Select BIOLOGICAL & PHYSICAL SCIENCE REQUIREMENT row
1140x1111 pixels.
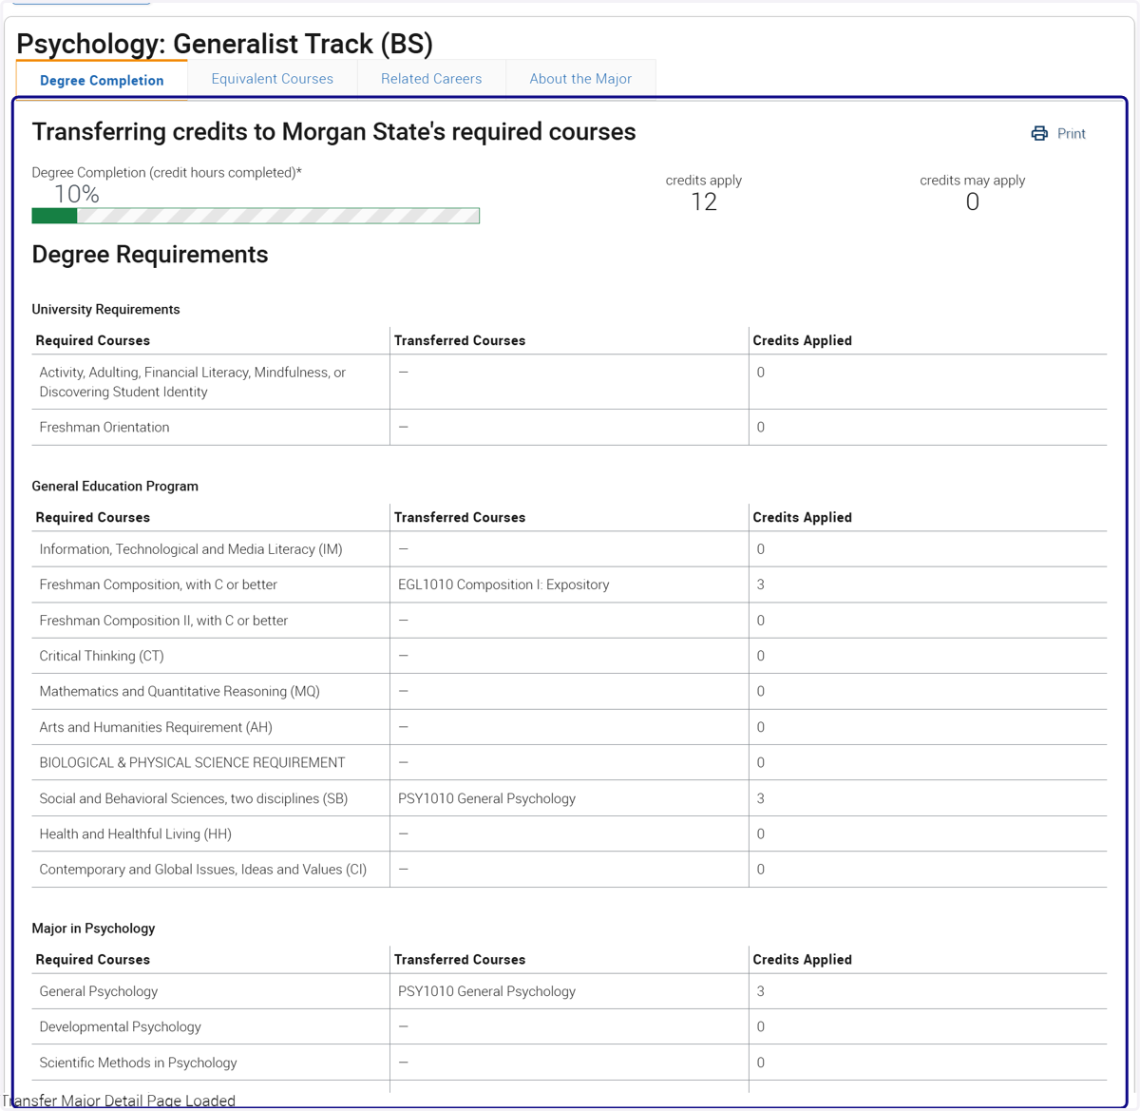point(569,763)
